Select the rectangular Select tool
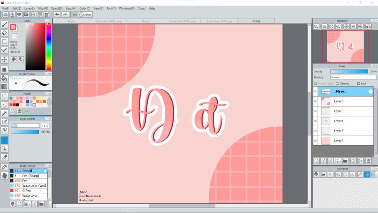Image resolution: width=378 pixels, height=213 pixels. pos(4,97)
